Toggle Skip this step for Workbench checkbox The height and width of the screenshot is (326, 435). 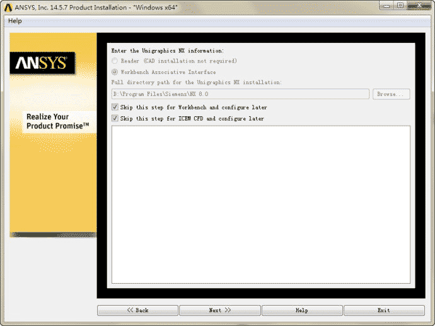[115, 107]
